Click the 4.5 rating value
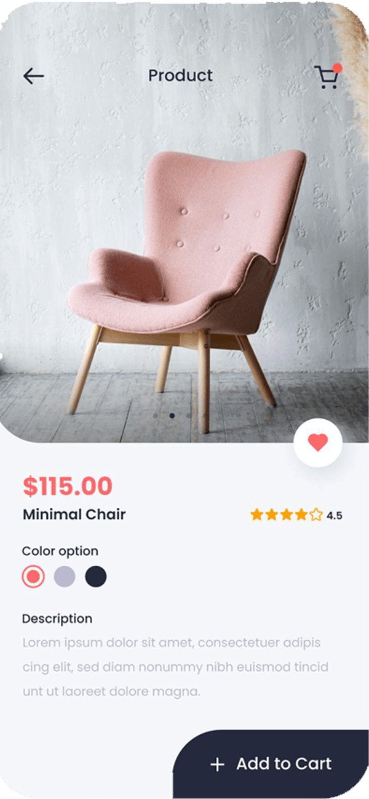The image size is (369, 799). click(335, 516)
